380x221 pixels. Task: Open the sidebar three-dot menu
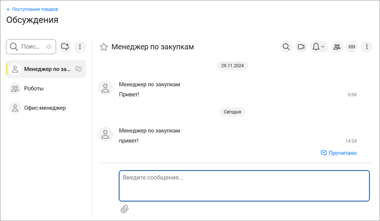[80, 47]
